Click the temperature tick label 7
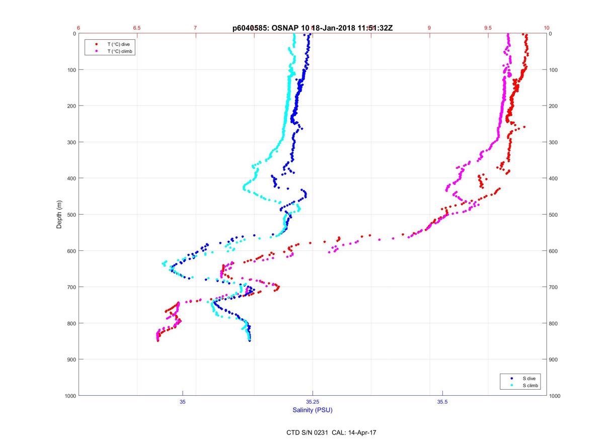 click(x=196, y=28)
